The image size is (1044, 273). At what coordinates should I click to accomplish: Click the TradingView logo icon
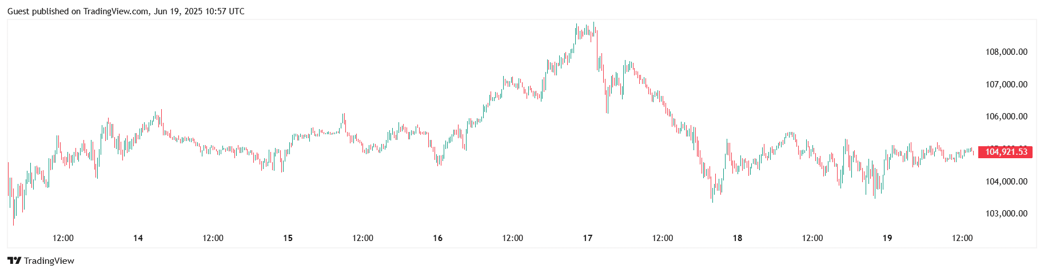pyautogui.click(x=14, y=261)
